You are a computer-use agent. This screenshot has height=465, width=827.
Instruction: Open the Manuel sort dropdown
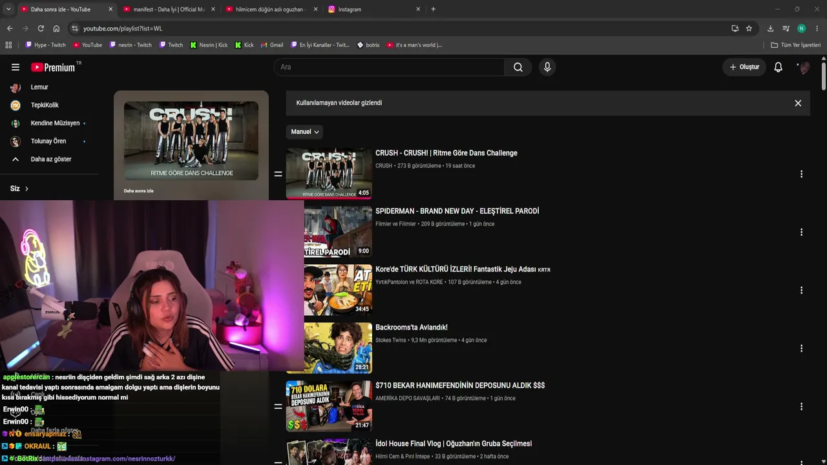coord(305,132)
